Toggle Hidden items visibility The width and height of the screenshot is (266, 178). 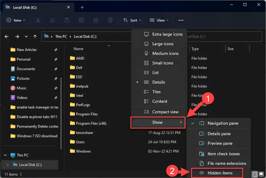(x=220, y=173)
